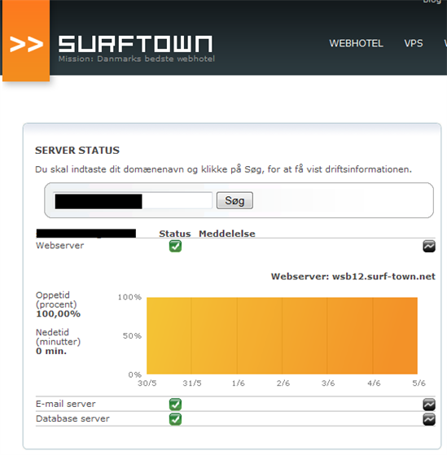The height and width of the screenshot is (455, 447).
Task: Open the E-mail server graph icon
Action: pos(429,405)
